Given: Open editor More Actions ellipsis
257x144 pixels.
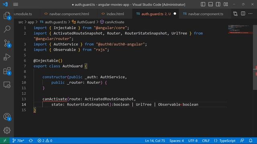Looking at the screenshot, I should [x=251, y=14].
